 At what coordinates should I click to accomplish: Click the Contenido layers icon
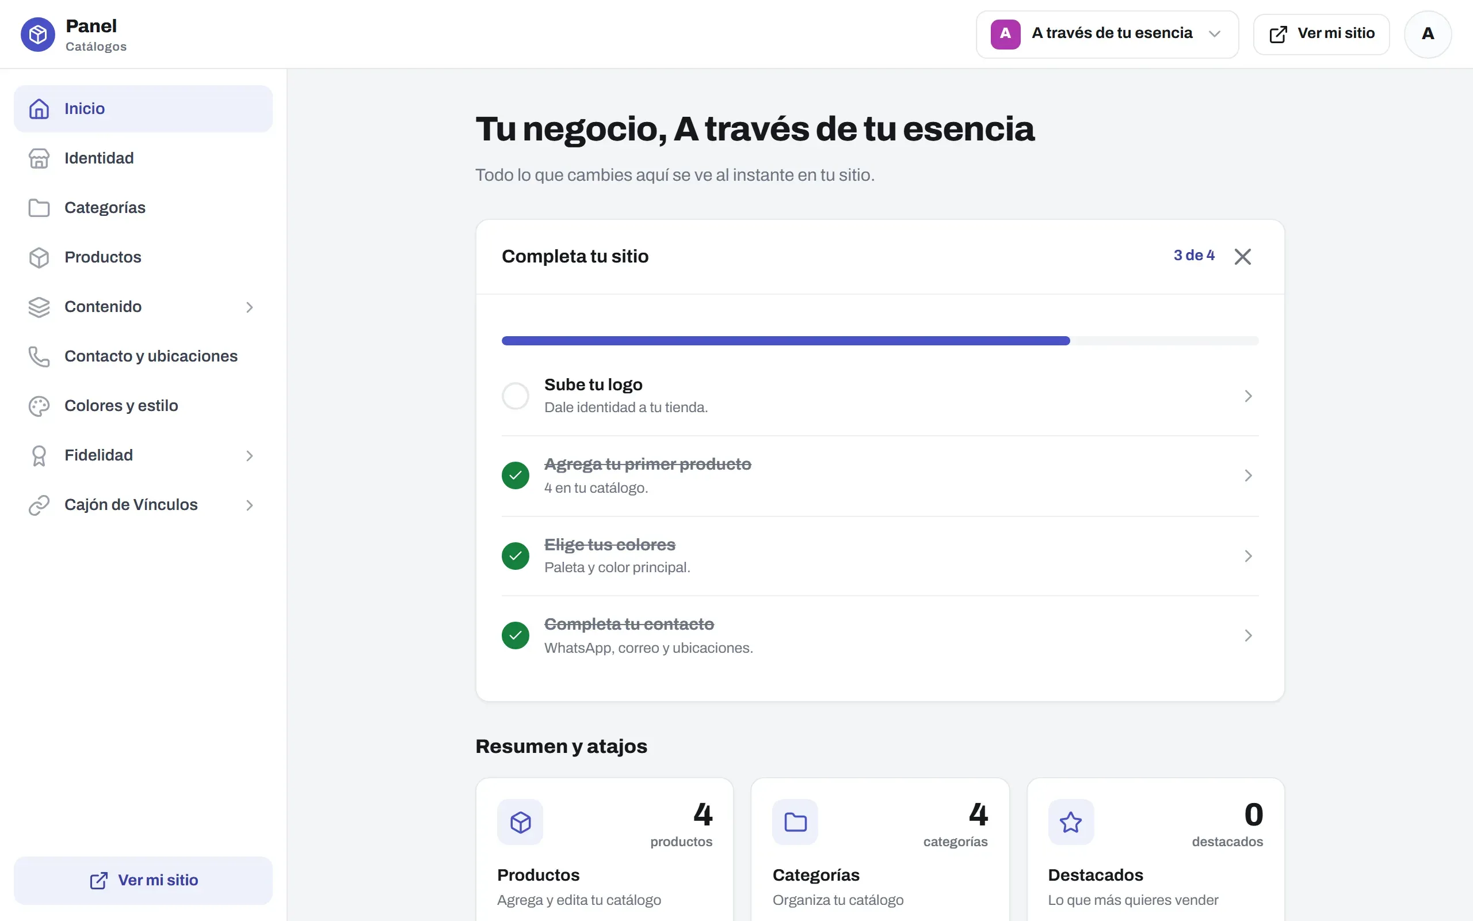39,307
